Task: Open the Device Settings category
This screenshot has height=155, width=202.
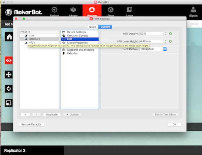Action: (80, 32)
